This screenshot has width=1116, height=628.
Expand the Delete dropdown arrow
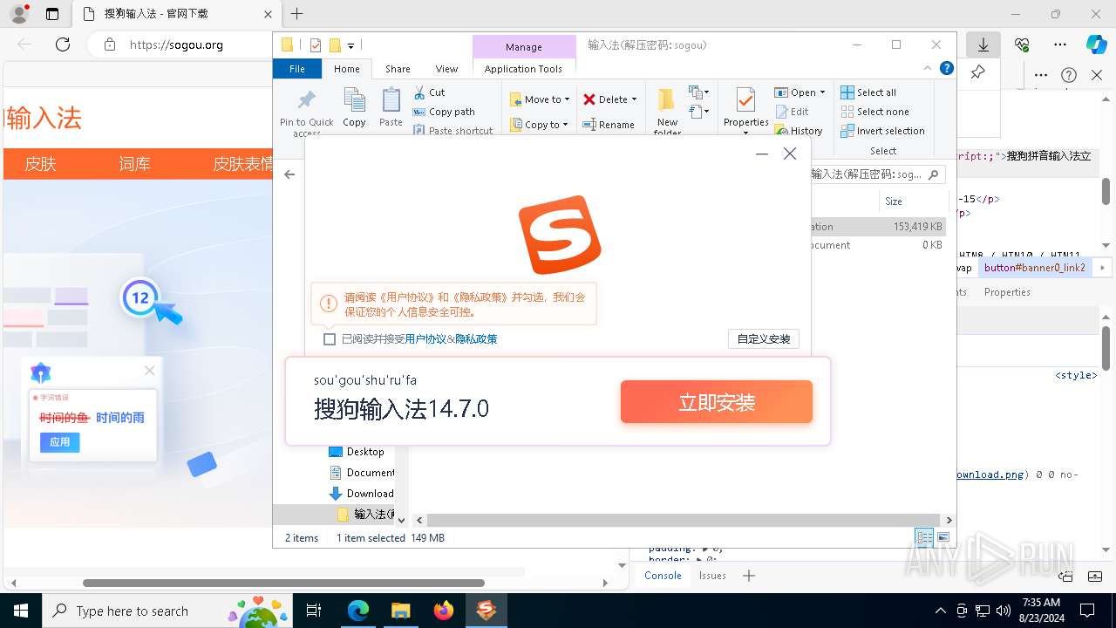click(634, 99)
